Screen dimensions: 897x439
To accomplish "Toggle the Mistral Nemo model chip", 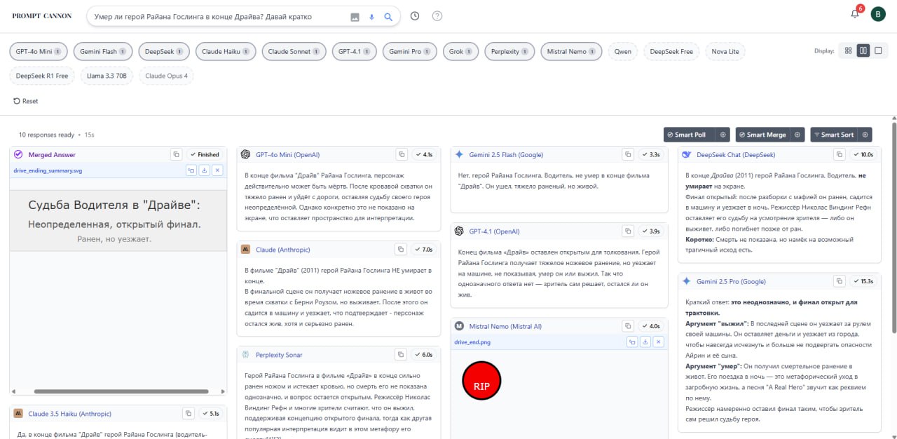I will coord(571,51).
